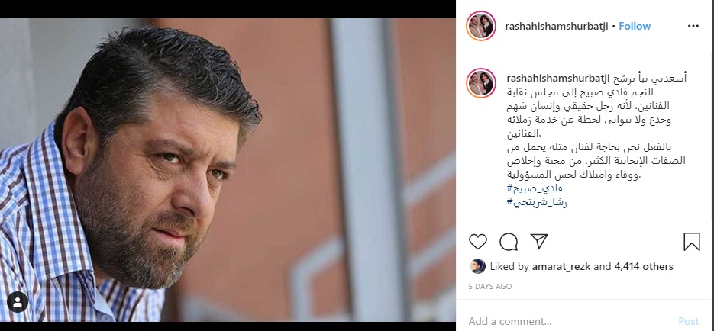
Task: Open amarat_rezk small avatar beside likes
Action: (478, 266)
